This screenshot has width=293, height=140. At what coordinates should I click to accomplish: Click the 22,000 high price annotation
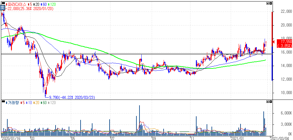(30, 9)
